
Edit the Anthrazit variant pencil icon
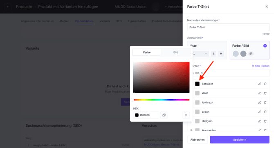click(x=260, y=102)
